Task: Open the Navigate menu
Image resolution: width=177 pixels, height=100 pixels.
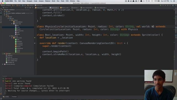Action: click(29, 1)
